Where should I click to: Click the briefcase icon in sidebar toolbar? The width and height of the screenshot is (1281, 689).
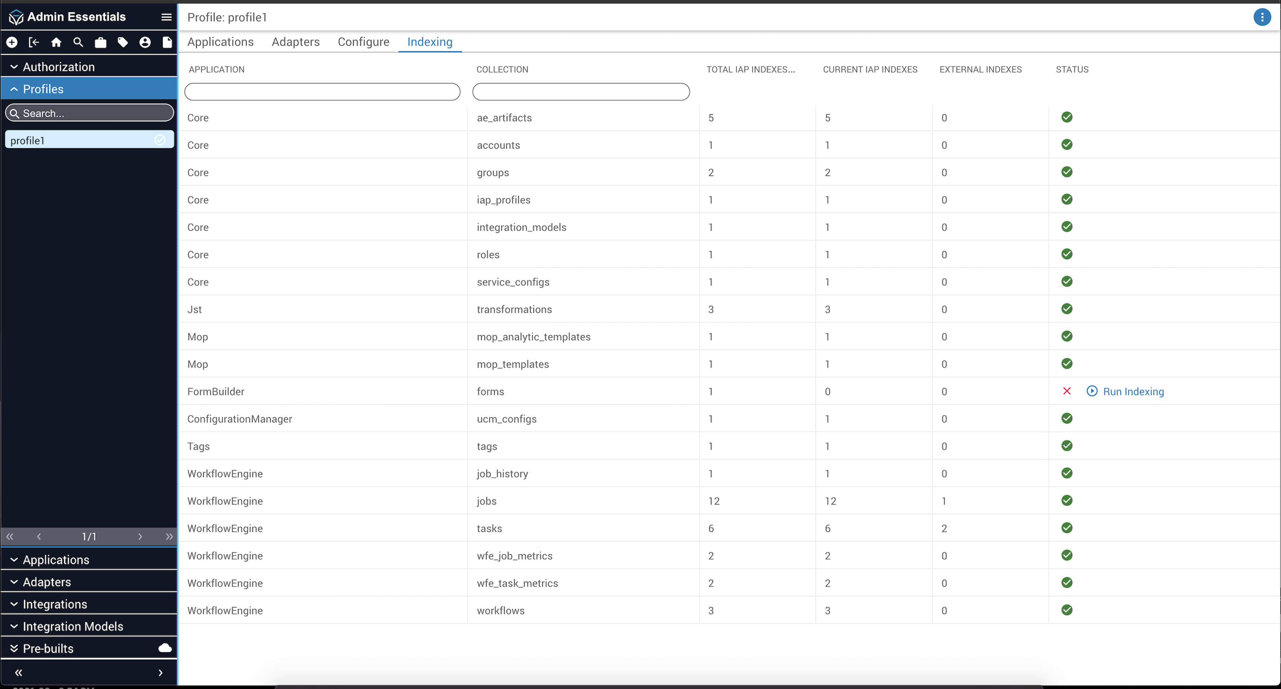point(100,42)
